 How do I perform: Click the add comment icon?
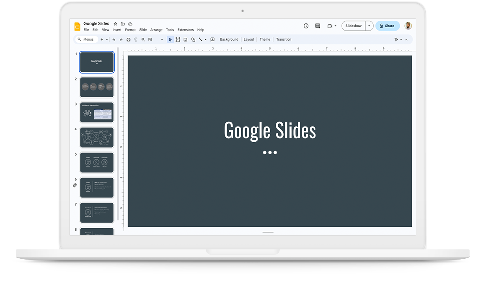coord(212,39)
